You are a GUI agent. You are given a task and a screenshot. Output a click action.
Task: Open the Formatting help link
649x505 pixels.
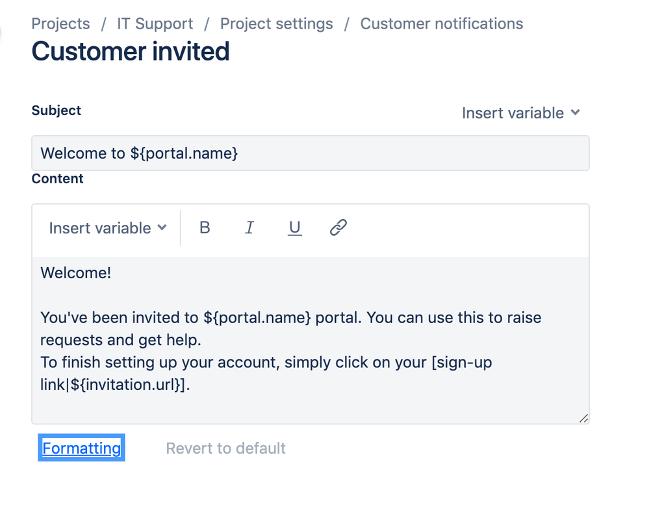coord(81,448)
